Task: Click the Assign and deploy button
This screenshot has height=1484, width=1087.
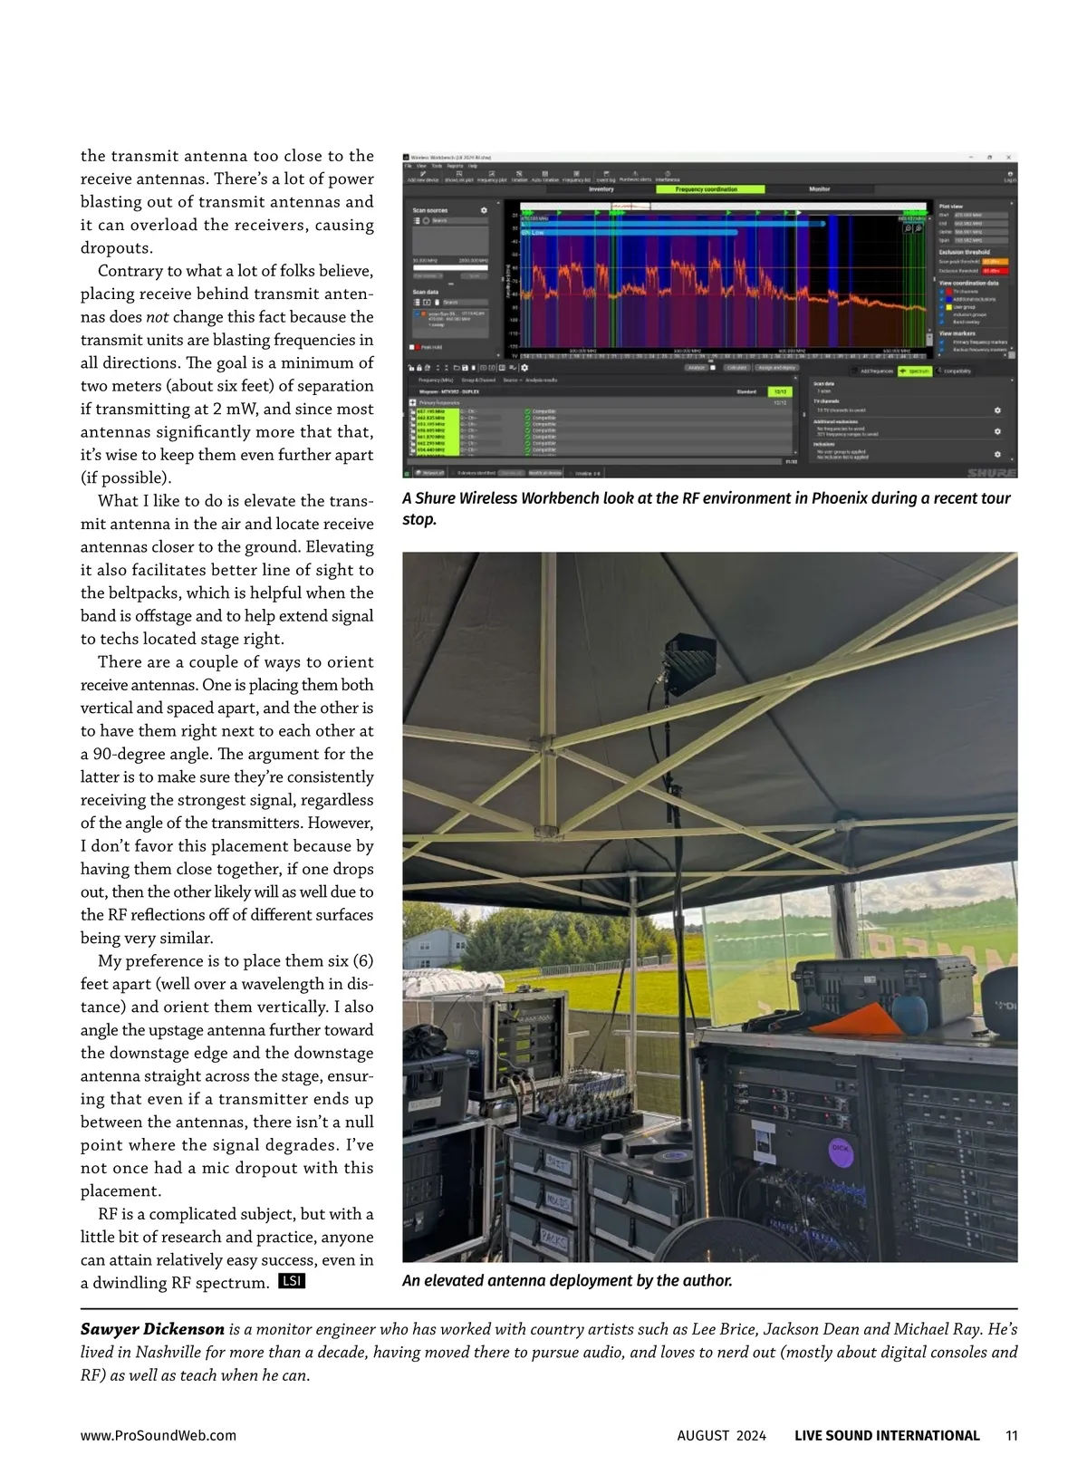Action: point(776,368)
